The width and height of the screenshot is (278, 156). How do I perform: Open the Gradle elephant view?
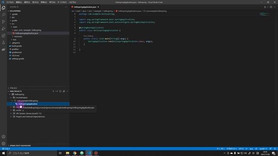[3, 49]
